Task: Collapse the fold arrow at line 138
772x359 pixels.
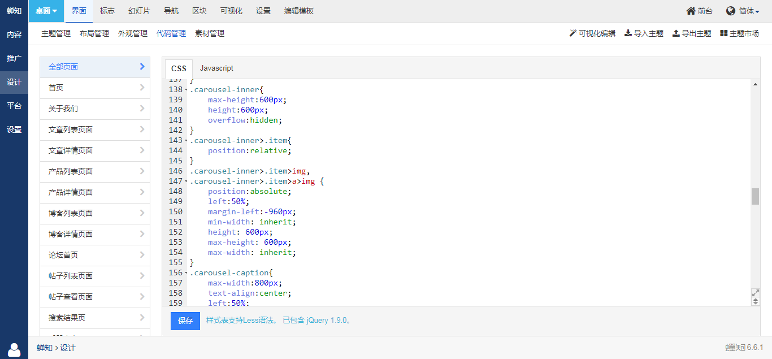Action: click(186, 90)
